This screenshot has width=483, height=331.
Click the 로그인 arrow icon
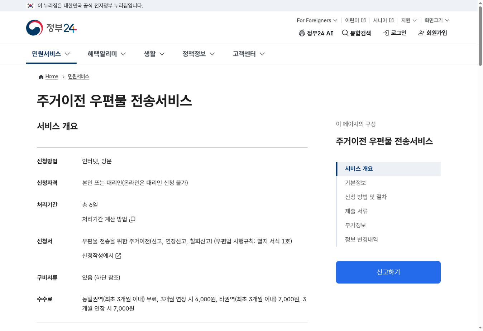coord(386,33)
